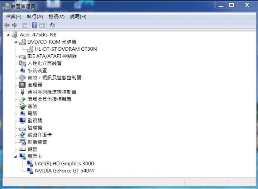Image resolution: width=258 pixels, height=189 pixels.
Task: Click the 監視器 monitor icon
Action: pyautogui.click(x=22, y=121)
